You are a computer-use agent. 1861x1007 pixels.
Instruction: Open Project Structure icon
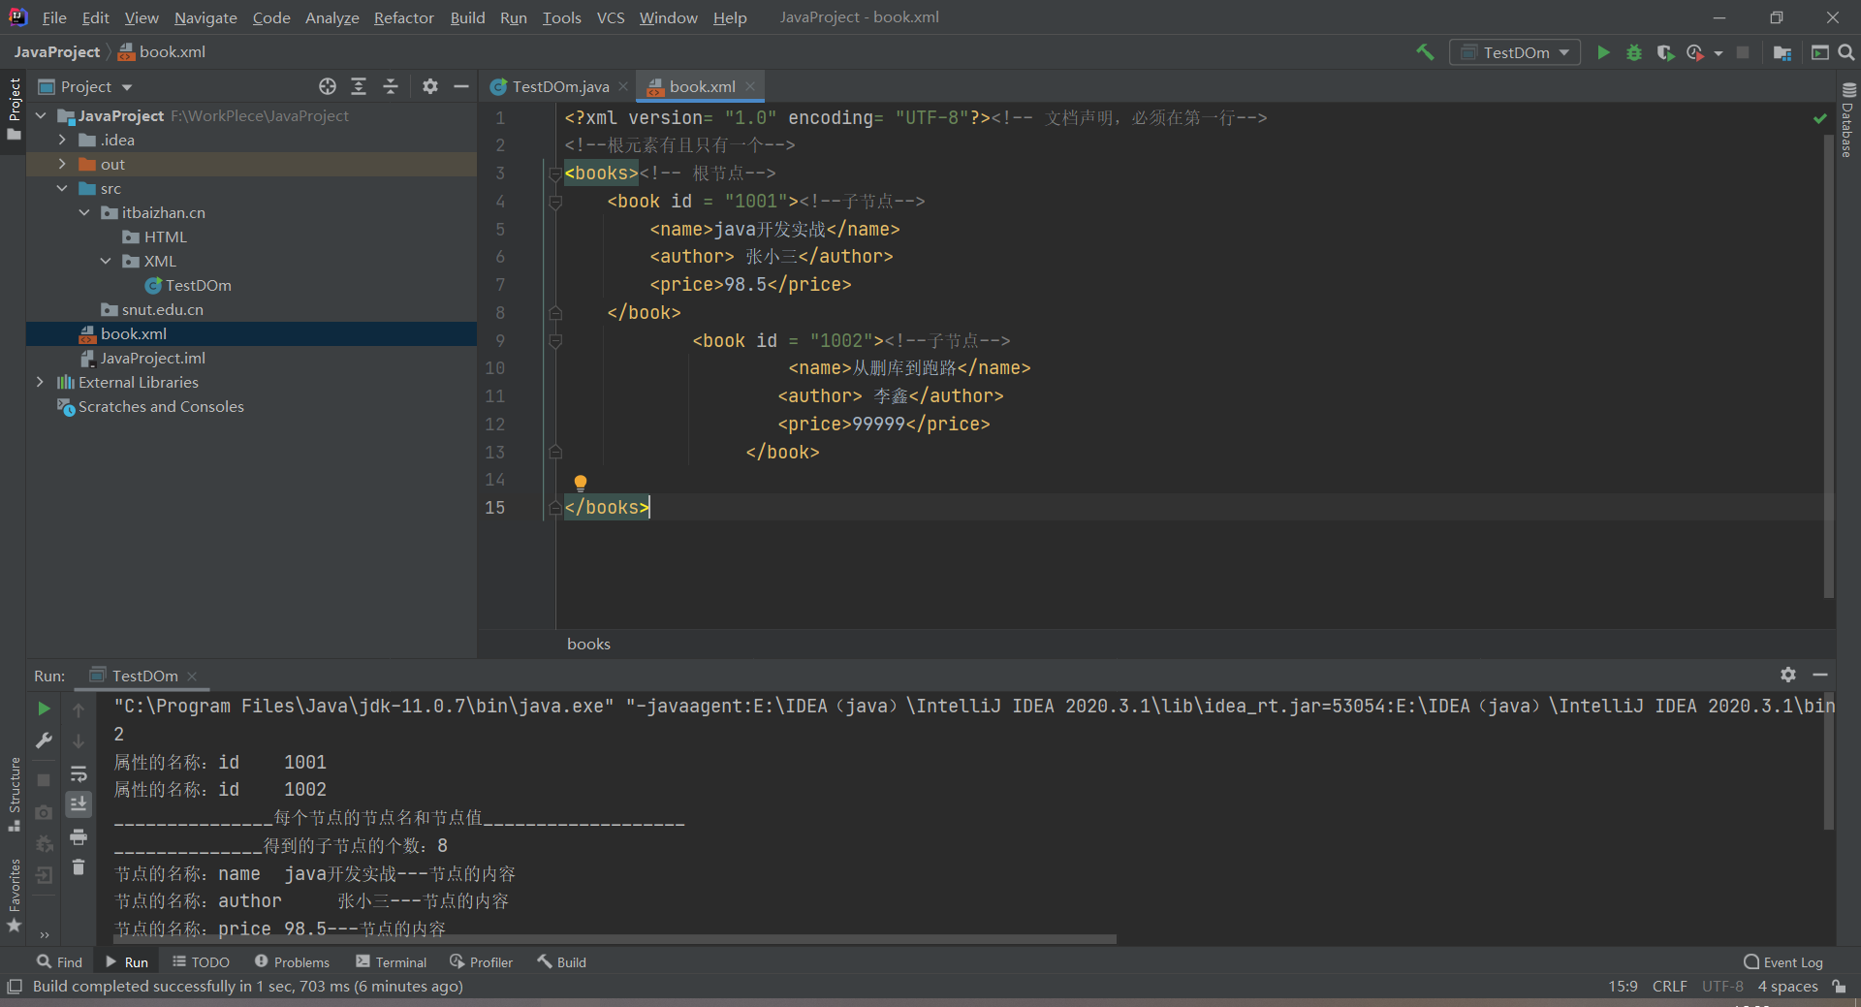(1782, 52)
